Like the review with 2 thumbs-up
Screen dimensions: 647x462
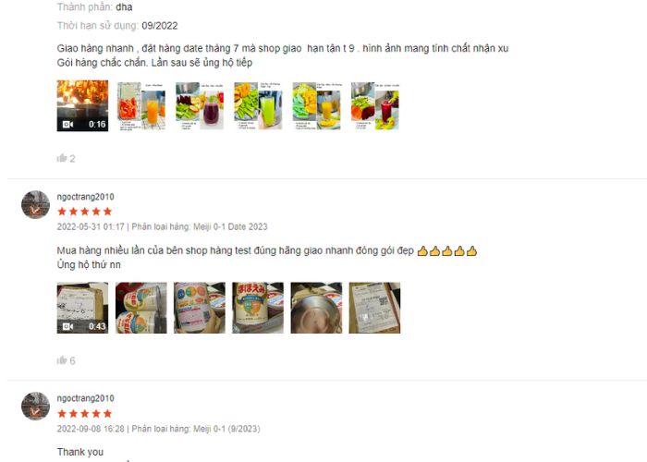pos(62,158)
